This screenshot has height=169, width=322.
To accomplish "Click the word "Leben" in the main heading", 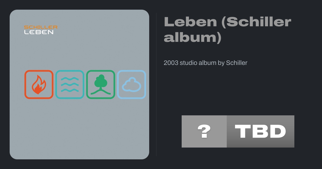I will pyautogui.click(x=190, y=22).
